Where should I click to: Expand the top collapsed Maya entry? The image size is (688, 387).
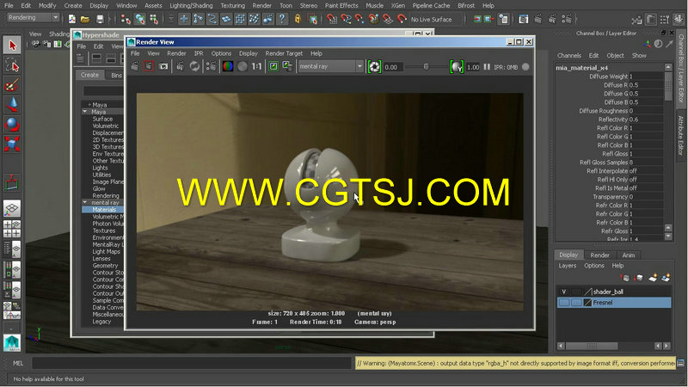[x=89, y=105]
